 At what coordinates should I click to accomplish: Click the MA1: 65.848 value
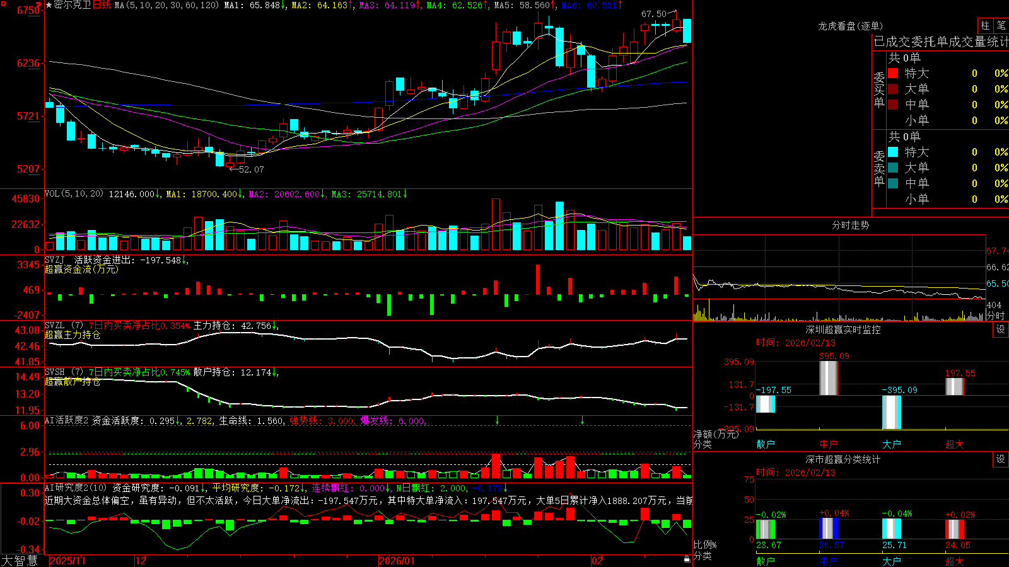[x=255, y=5]
